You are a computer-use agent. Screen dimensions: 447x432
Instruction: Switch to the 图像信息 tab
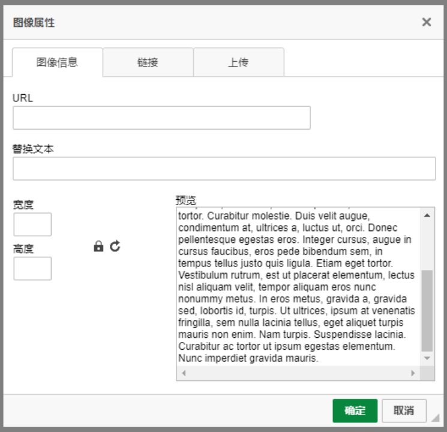(58, 62)
